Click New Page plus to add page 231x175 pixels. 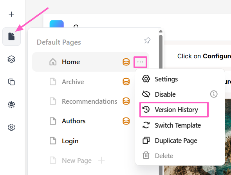pos(101,160)
